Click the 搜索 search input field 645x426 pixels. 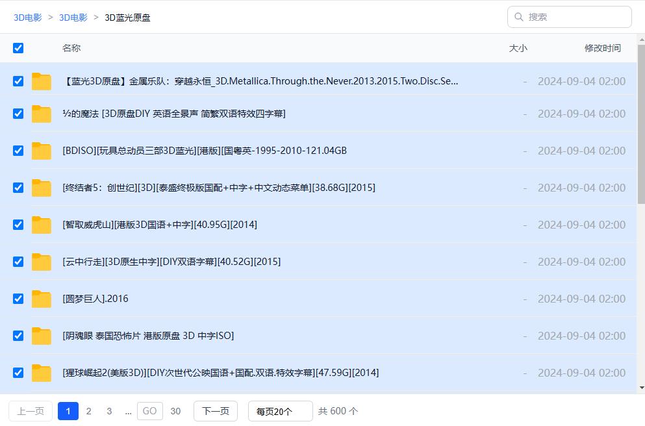pos(575,17)
